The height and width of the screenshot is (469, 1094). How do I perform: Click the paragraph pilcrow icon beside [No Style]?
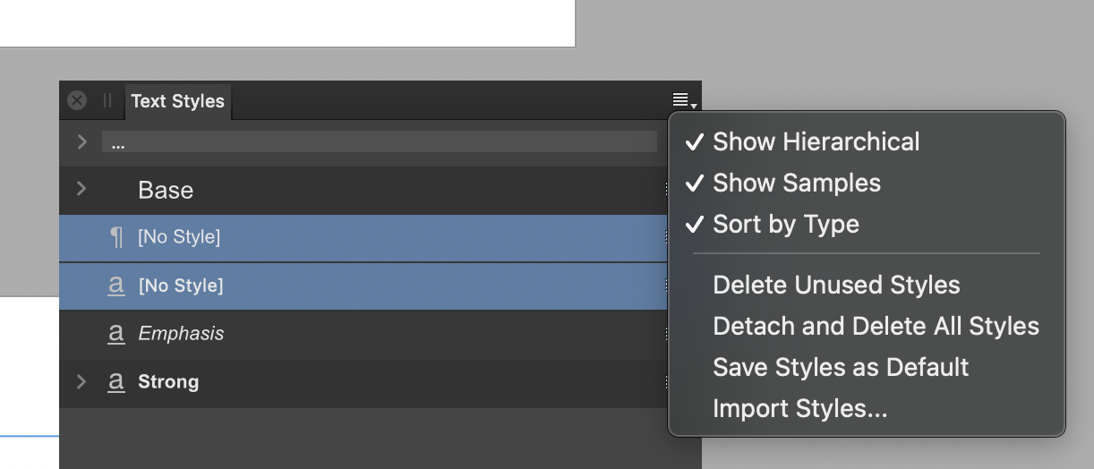click(115, 237)
